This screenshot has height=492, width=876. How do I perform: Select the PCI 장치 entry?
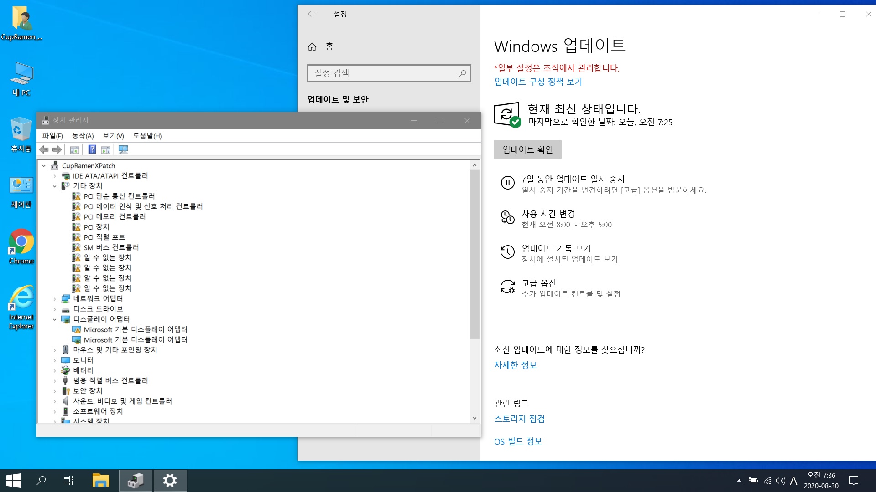click(x=96, y=227)
